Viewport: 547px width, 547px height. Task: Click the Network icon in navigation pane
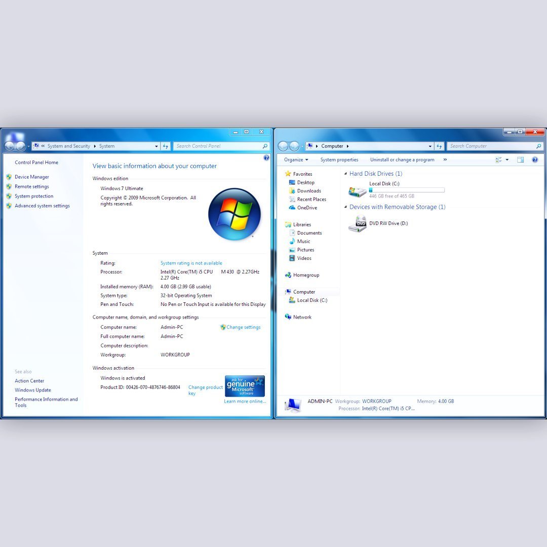click(x=288, y=317)
